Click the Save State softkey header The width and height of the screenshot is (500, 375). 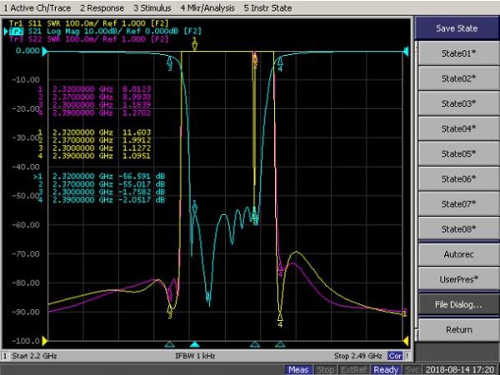[457, 28]
